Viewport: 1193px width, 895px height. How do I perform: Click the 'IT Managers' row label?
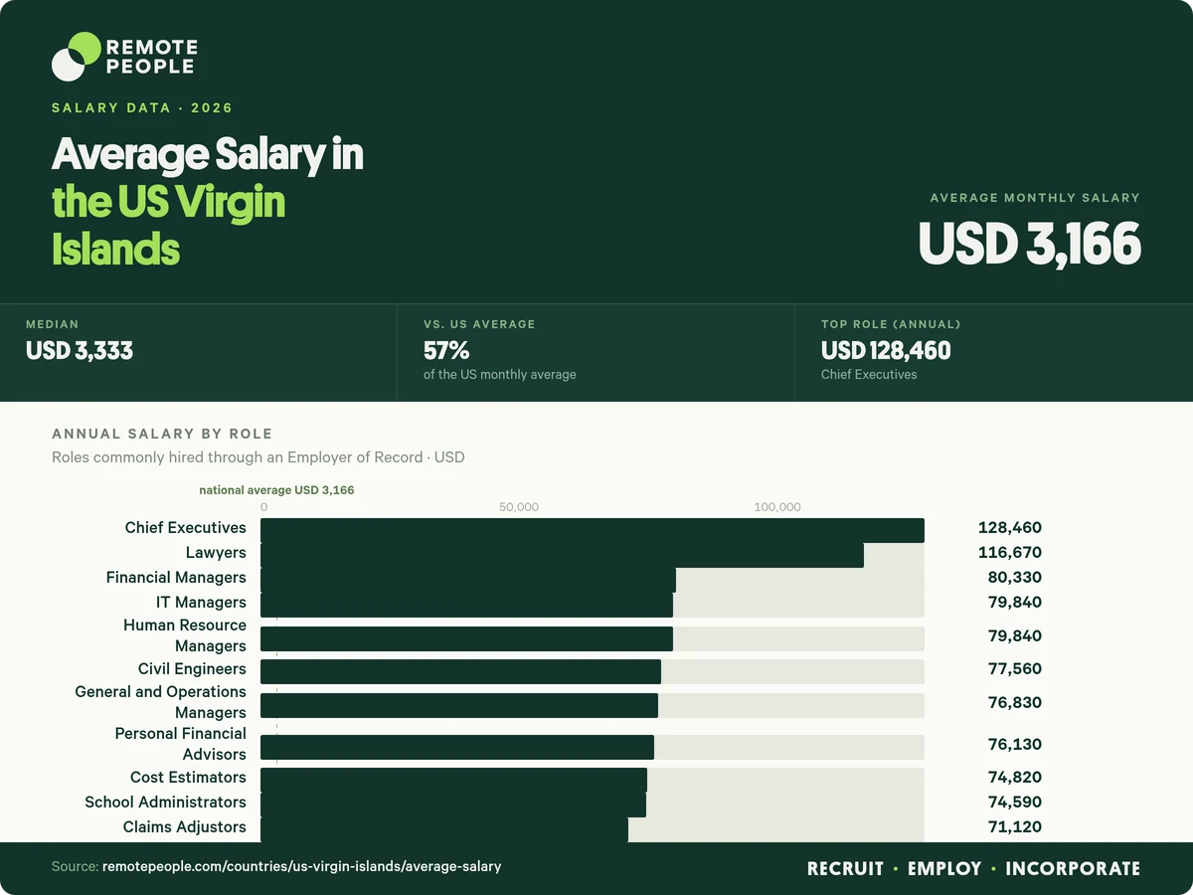pos(201,603)
